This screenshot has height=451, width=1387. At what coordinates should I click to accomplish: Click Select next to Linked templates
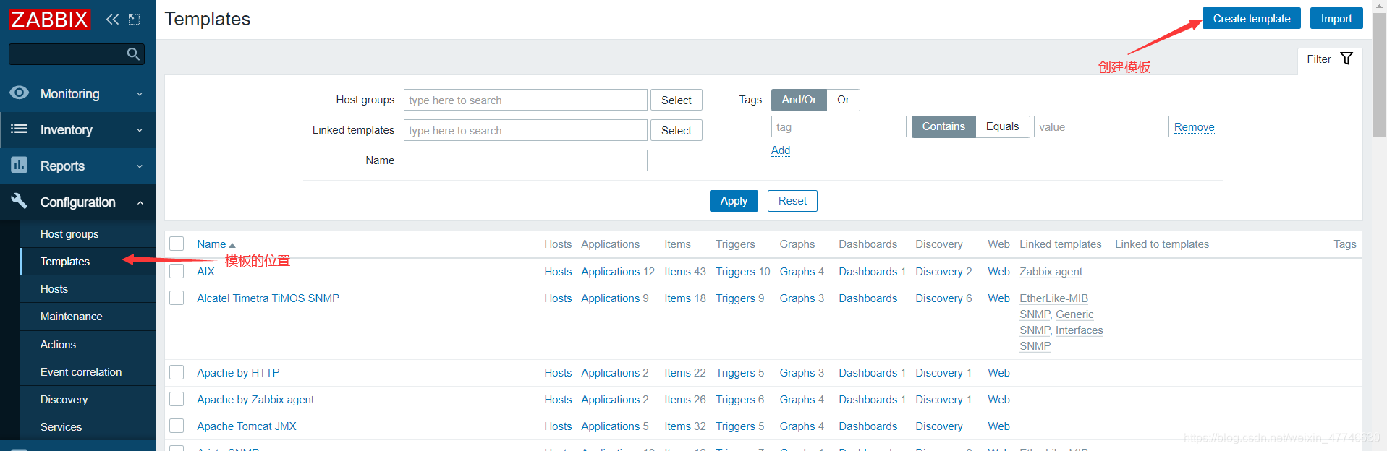[676, 130]
